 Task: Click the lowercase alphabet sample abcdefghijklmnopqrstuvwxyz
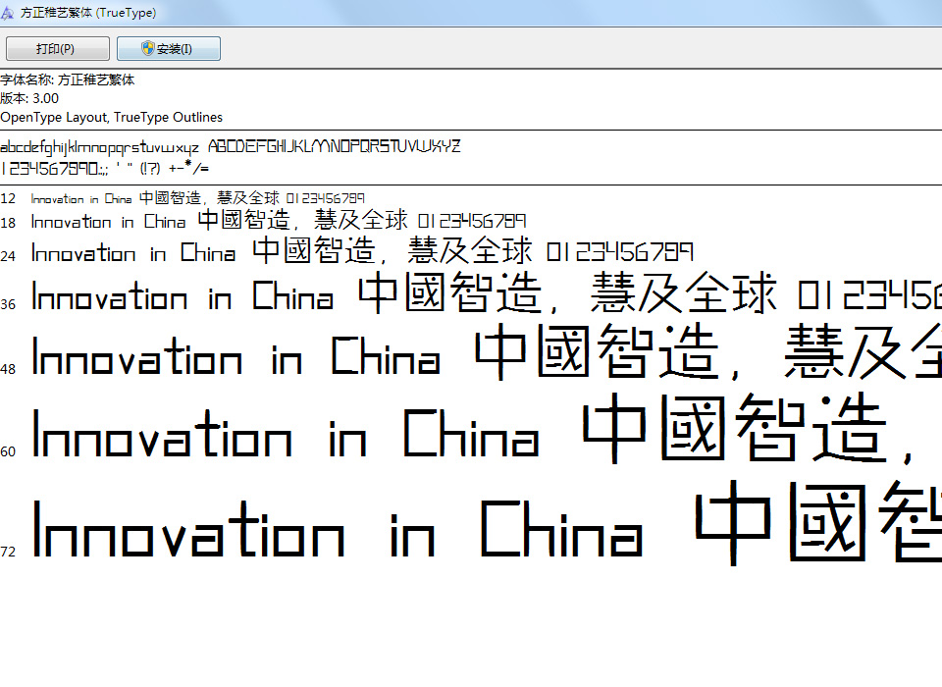click(100, 147)
